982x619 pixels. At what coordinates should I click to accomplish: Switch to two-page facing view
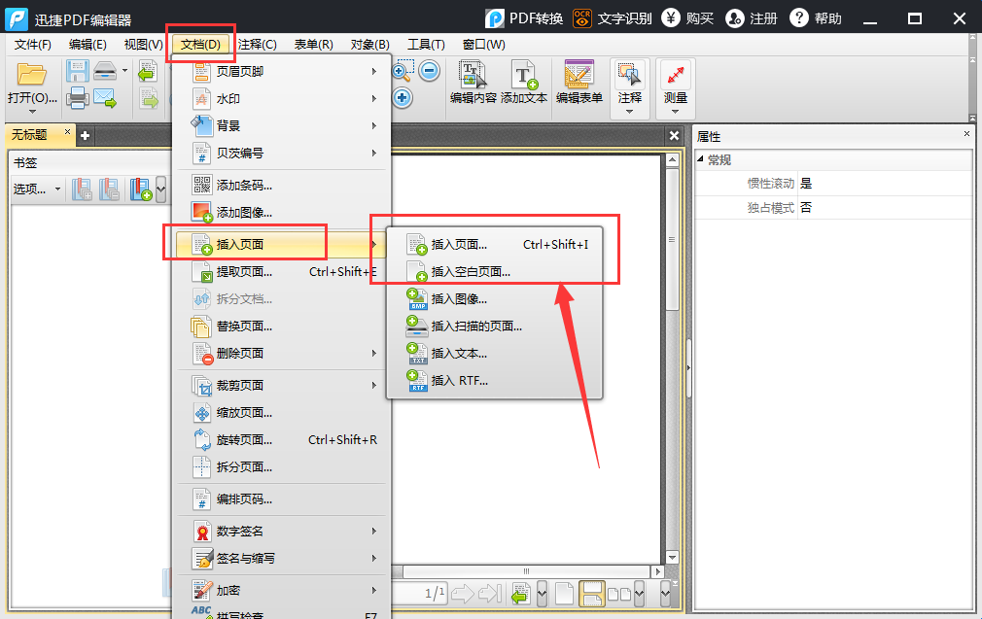[621, 594]
